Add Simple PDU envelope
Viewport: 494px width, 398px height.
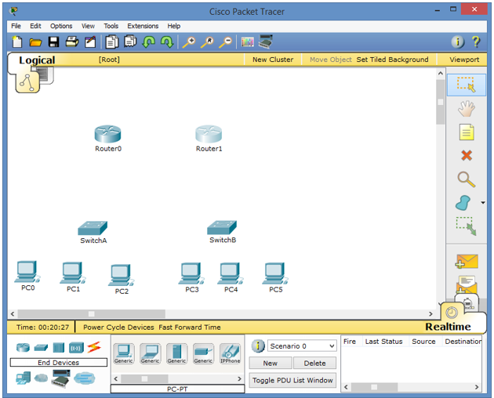click(x=467, y=262)
